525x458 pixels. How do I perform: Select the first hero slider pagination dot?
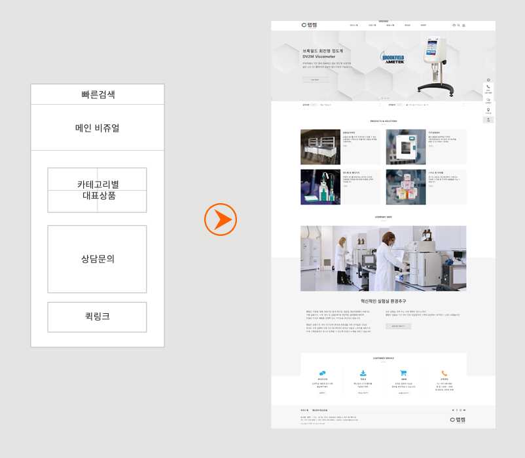(380, 98)
